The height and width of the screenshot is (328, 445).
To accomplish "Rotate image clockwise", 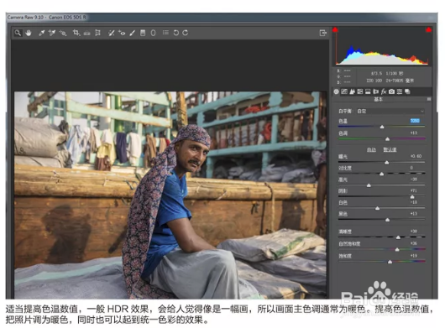I will coord(186,33).
